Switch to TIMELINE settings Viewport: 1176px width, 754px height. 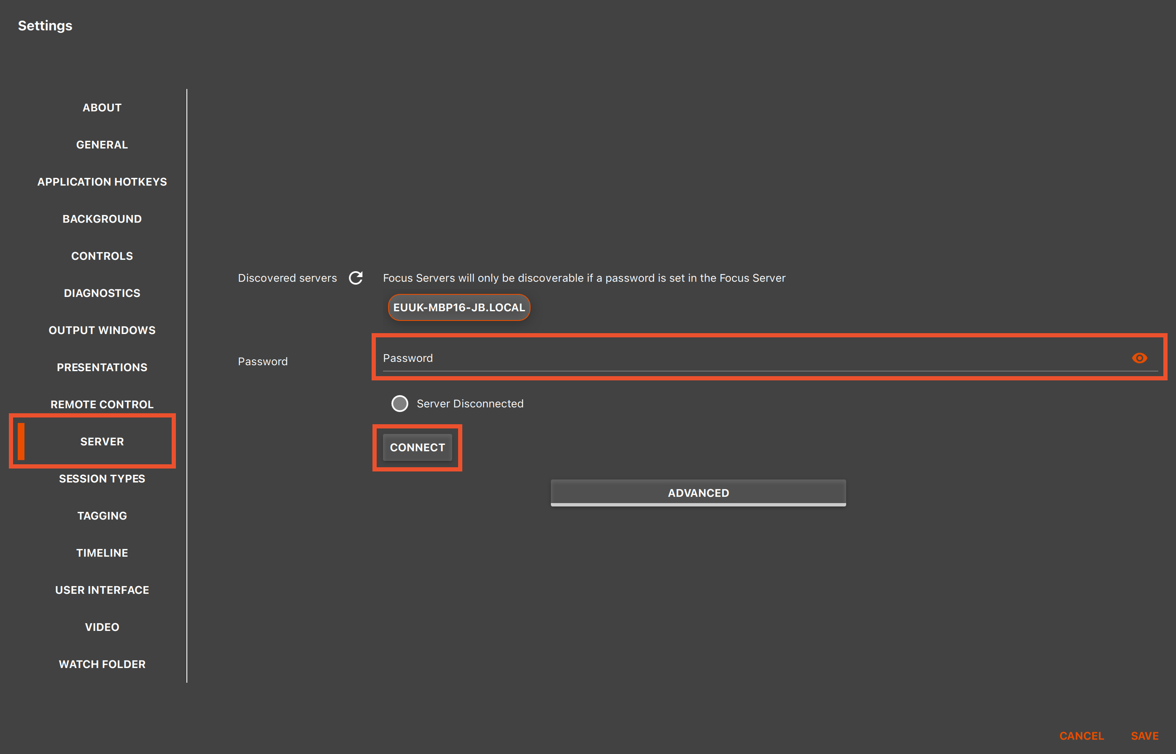coord(102,553)
